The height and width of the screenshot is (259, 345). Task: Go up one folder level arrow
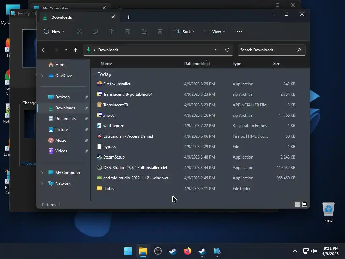pos(75,50)
